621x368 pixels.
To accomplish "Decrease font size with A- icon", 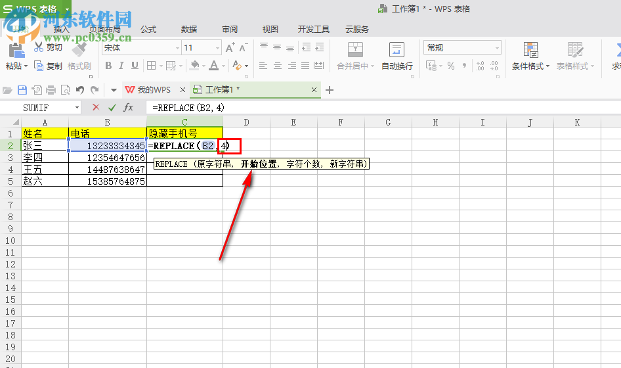I will coord(244,47).
